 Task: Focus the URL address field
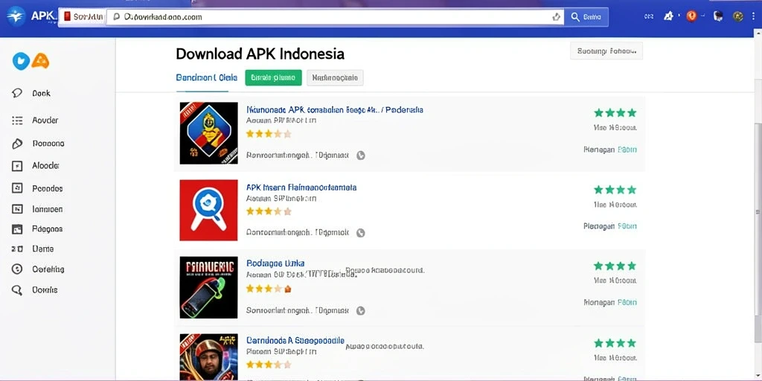336,17
